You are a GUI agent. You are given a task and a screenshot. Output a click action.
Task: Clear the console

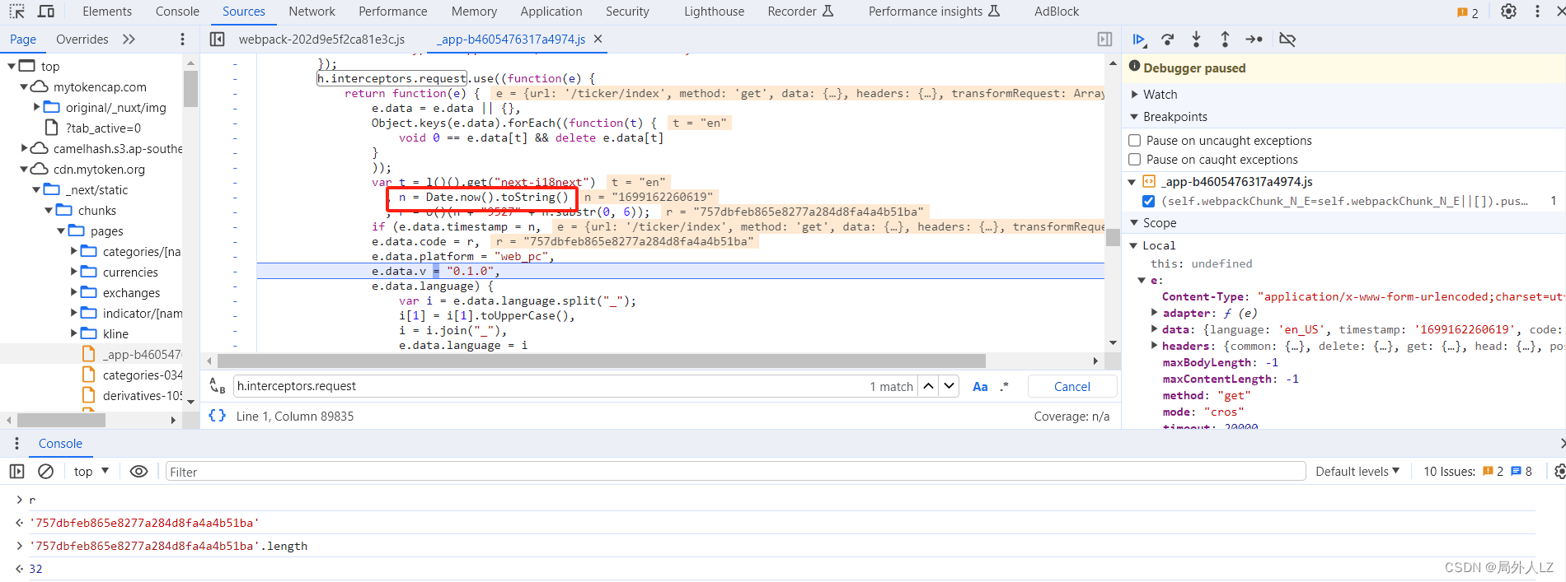pos(46,472)
